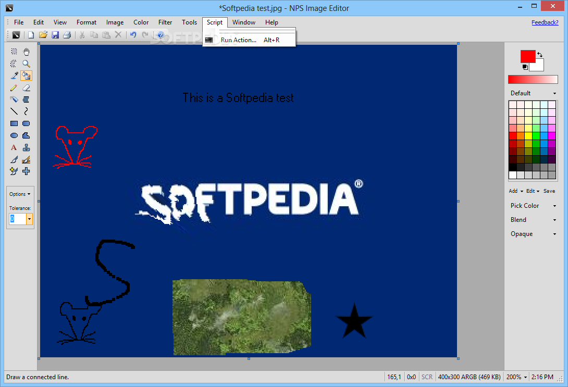Open the Add palette color dropdown
Screen dimensions: 568x387
516,191
